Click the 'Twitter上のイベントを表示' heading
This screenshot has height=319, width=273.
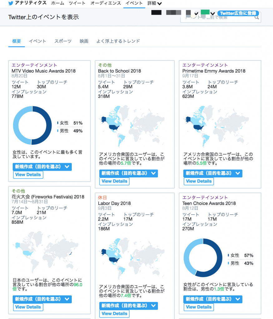44,17
